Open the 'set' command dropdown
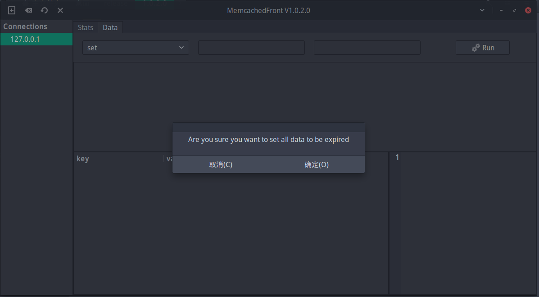The width and height of the screenshot is (539, 297). click(x=136, y=48)
